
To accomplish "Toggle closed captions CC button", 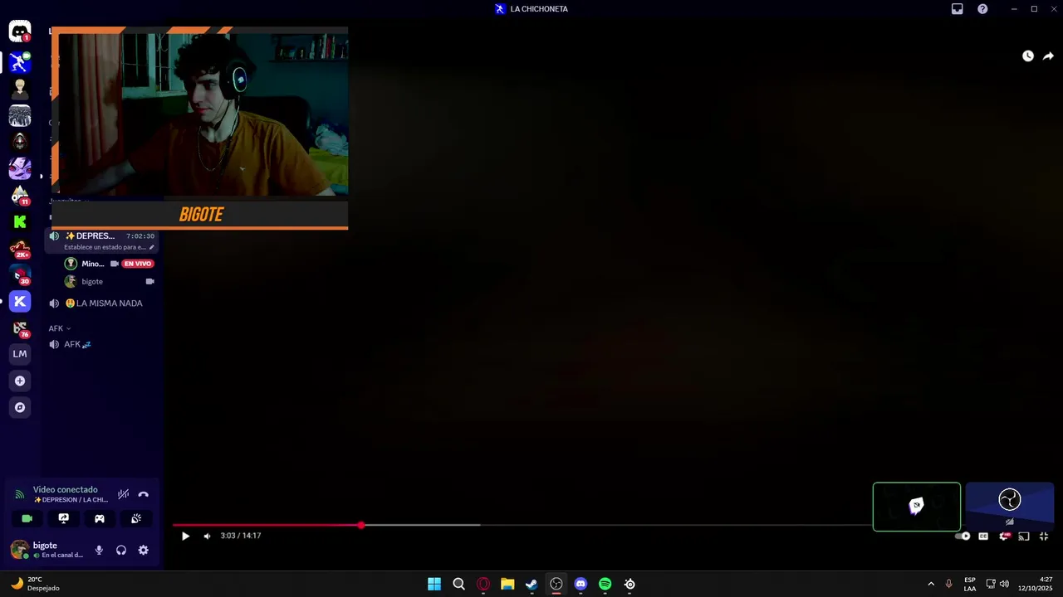I will [x=983, y=536].
